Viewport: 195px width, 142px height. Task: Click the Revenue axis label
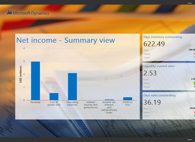click(x=36, y=102)
